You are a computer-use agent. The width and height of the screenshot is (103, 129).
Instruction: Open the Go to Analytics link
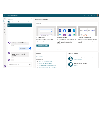(x=81, y=49)
